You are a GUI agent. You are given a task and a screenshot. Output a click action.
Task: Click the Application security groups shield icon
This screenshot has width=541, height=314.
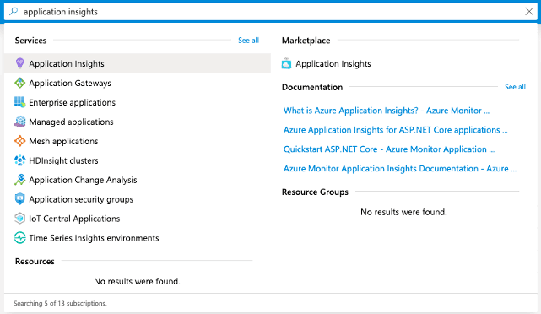tap(20, 199)
